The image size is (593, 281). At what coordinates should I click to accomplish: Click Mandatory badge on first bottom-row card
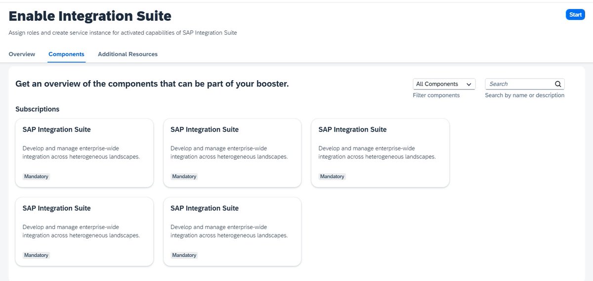tap(36, 255)
